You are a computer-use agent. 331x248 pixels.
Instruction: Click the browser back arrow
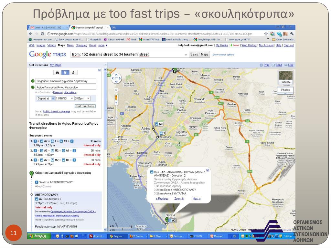coord(31,34)
